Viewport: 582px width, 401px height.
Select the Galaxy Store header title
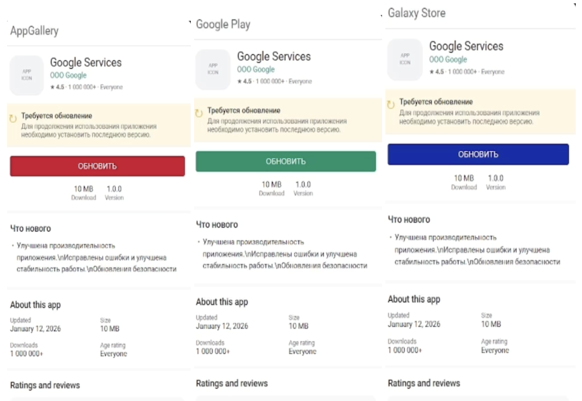tap(417, 13)
